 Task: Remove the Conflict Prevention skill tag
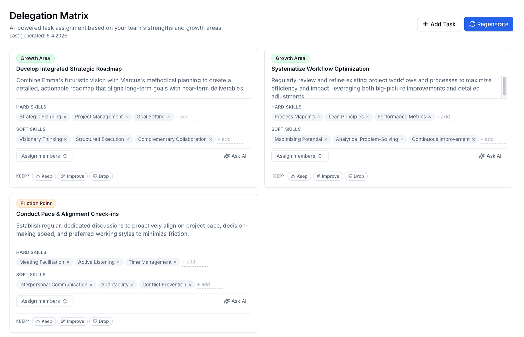tap(190, 285)
